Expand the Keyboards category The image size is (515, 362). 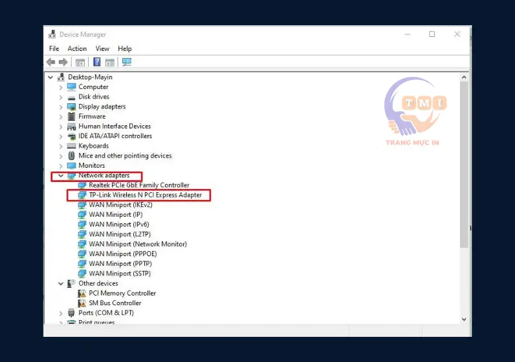pyautogui.click(x=61, y=146)
